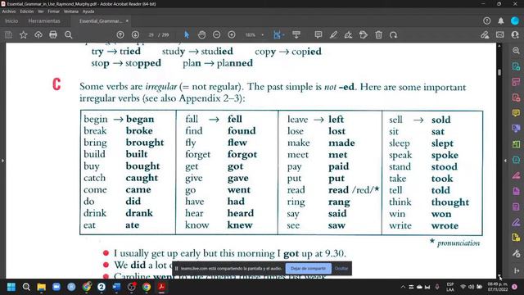Viewport: 524px width, 295px height.
Task: Rotate the page view
Action: tap(393, 34)
